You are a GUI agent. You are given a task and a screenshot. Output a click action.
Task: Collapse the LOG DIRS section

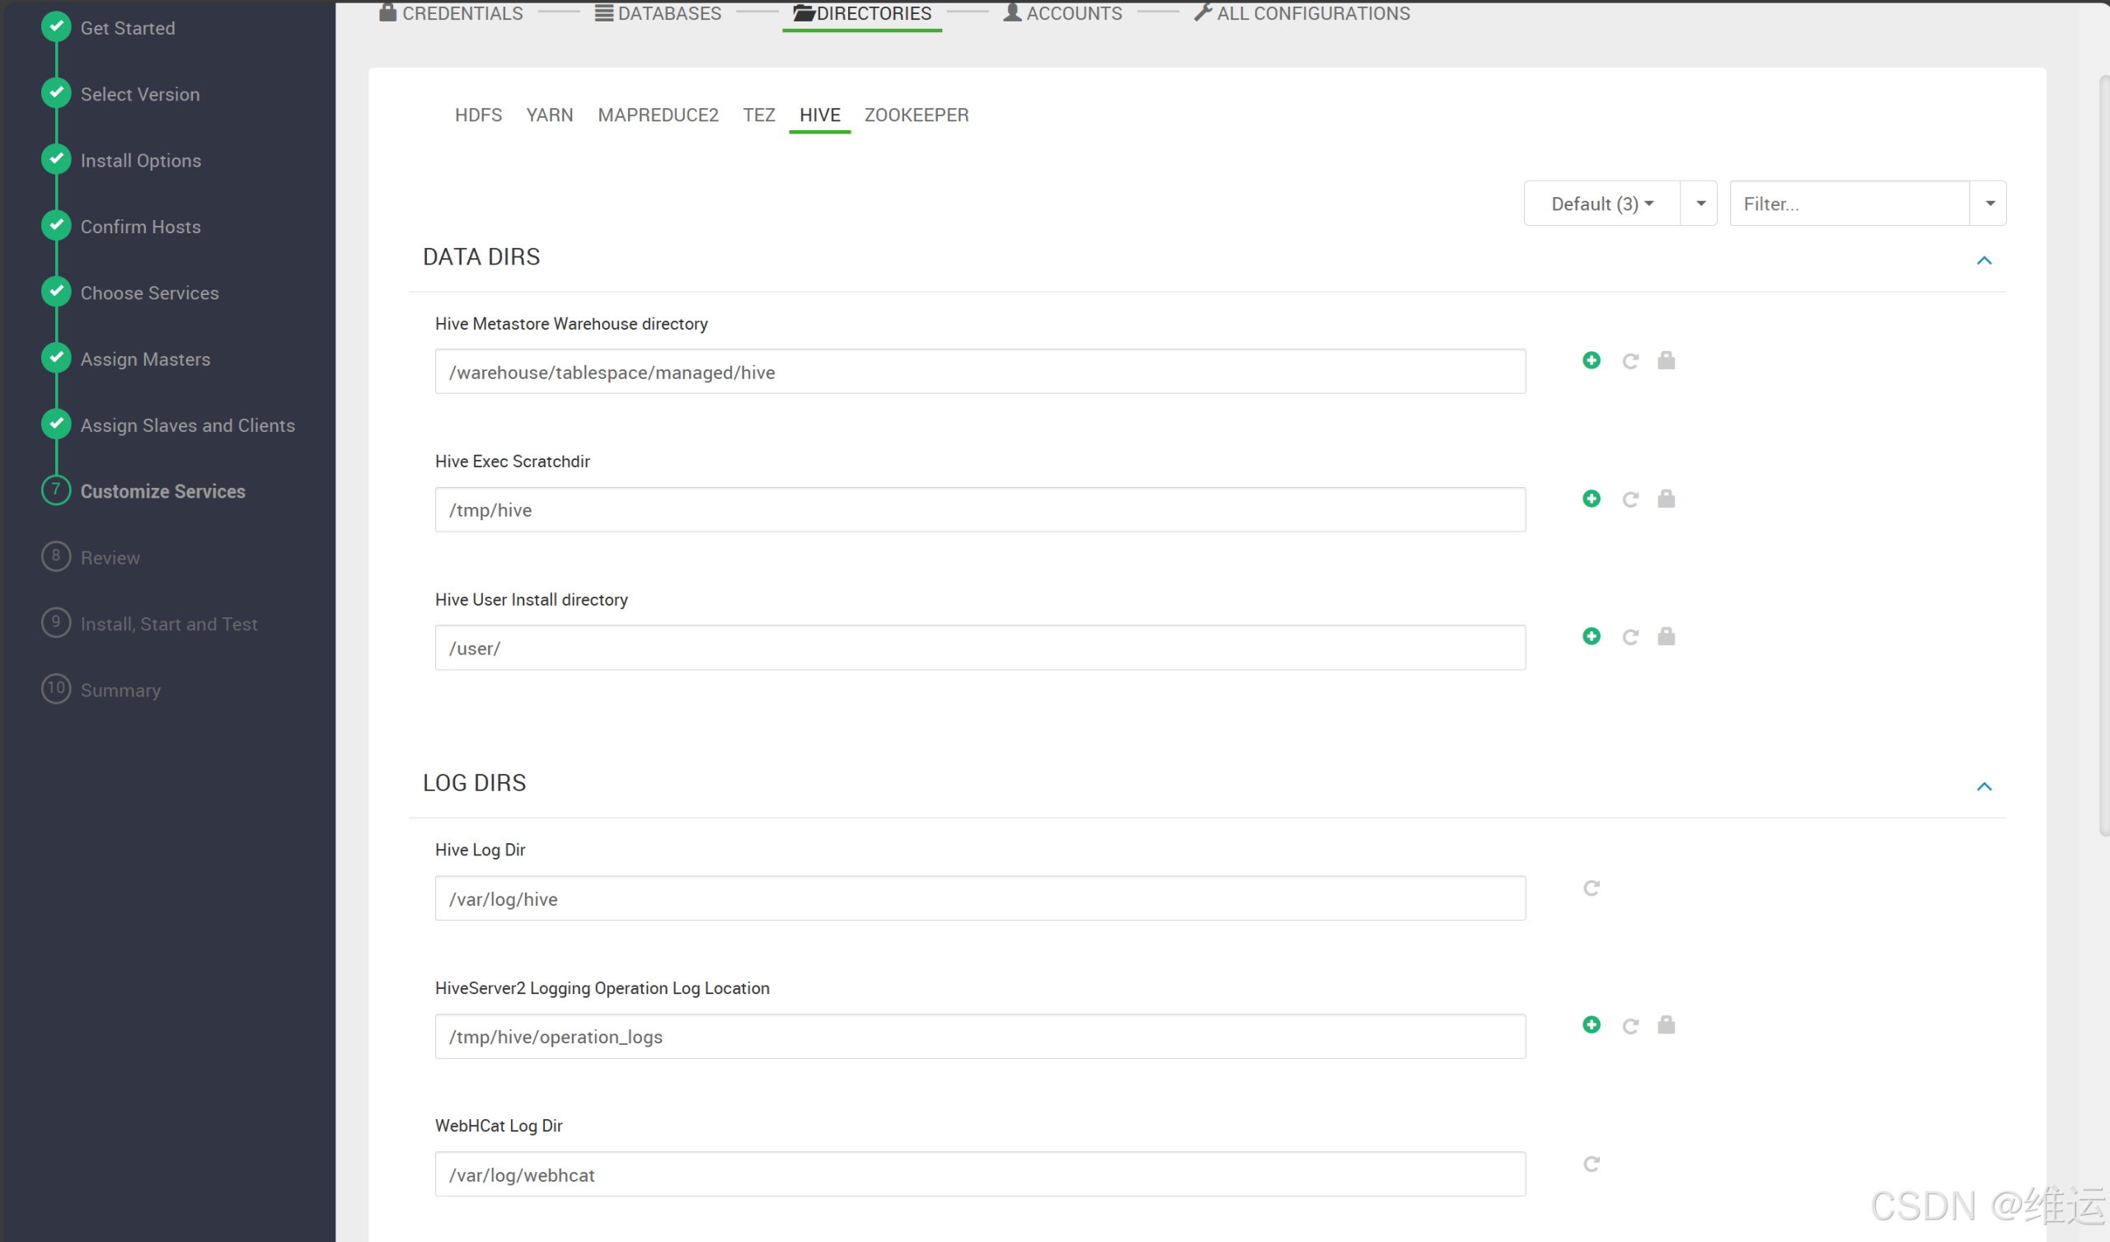point(1985,785)
